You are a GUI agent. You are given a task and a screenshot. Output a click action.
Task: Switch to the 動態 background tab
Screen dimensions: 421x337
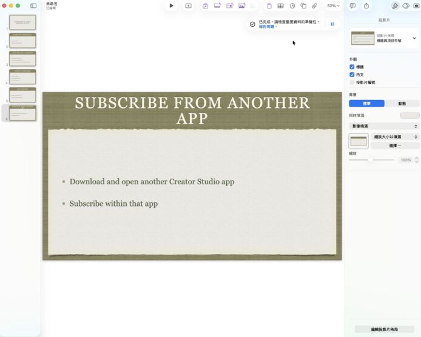tap(402, 103)
